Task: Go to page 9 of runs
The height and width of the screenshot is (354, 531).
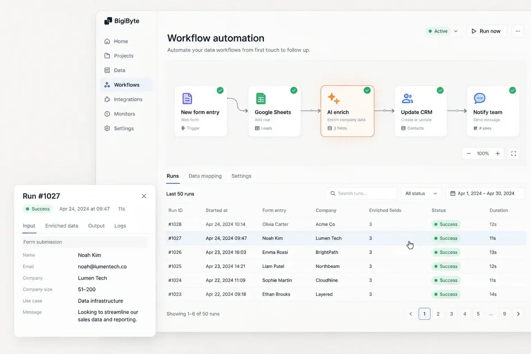Action: tap(504, 314)
